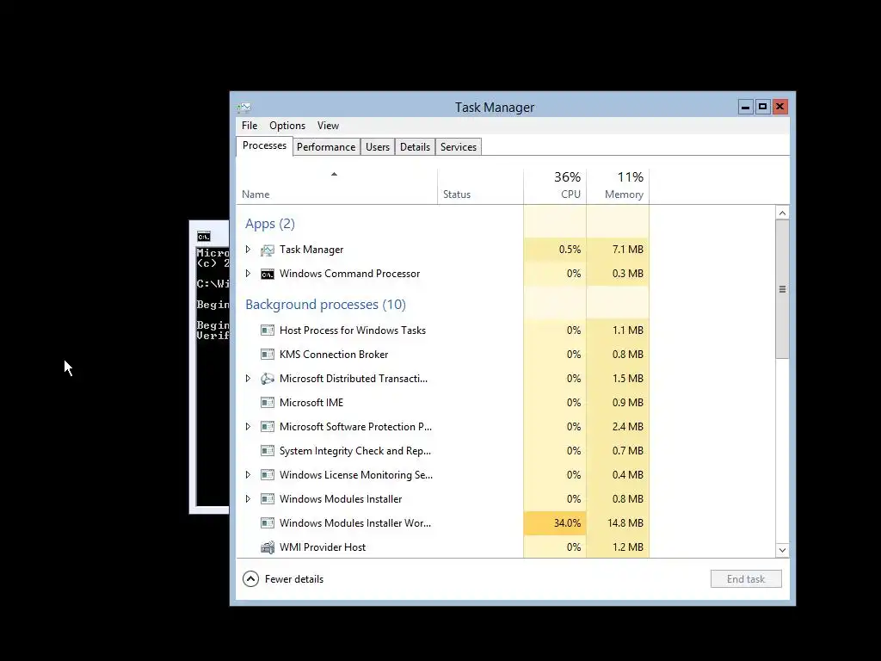Click the Microsoft Software Protection icon

(268, 427)
